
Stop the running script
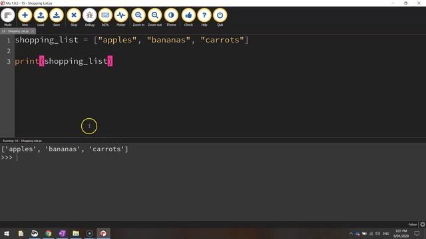74,17
